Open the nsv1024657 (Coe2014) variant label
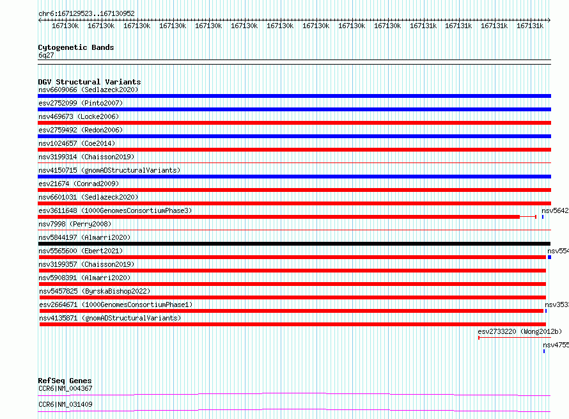Image resolution: width=569 pixels, height=419 pixels. tap(77, 143)
